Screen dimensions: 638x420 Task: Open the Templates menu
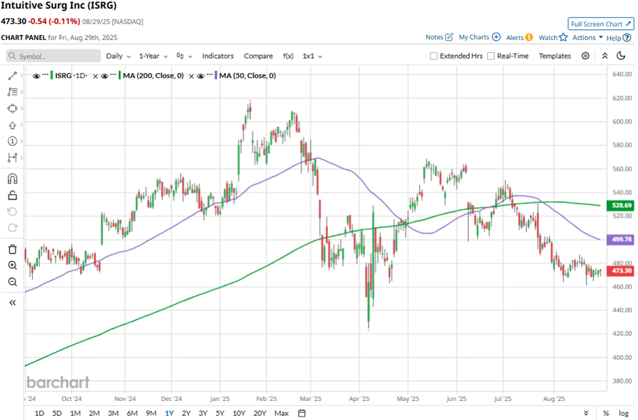pyautogui.click(x=555, y=56)
